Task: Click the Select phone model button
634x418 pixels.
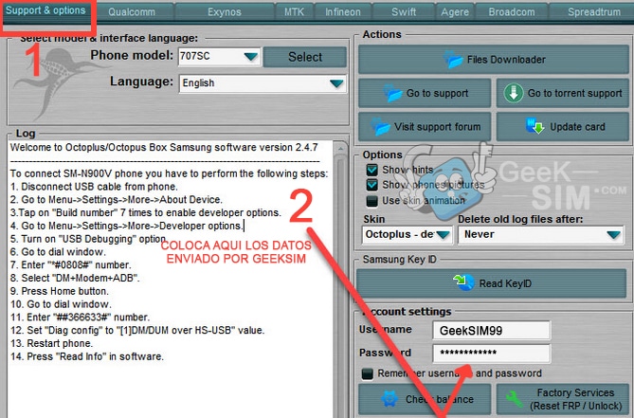Action: pos(305,57)
